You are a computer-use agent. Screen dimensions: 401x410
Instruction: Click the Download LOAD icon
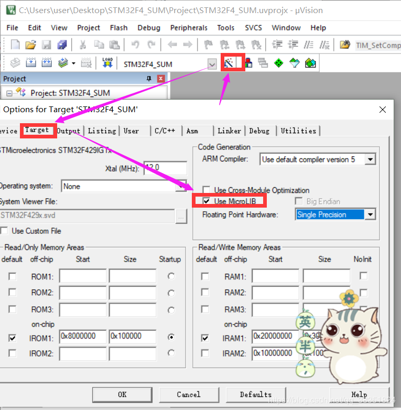pyautogui.click(x=107, y=63)
